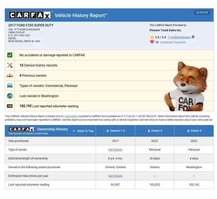The width and height of the screenshot is (217, 199).
Task: Click the verified reviews shield badge
Action: tap(193, 37)
